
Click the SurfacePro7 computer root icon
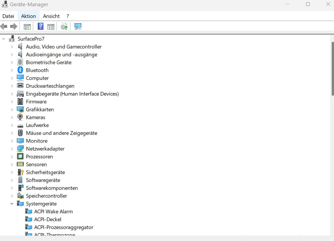pos(12,39)
